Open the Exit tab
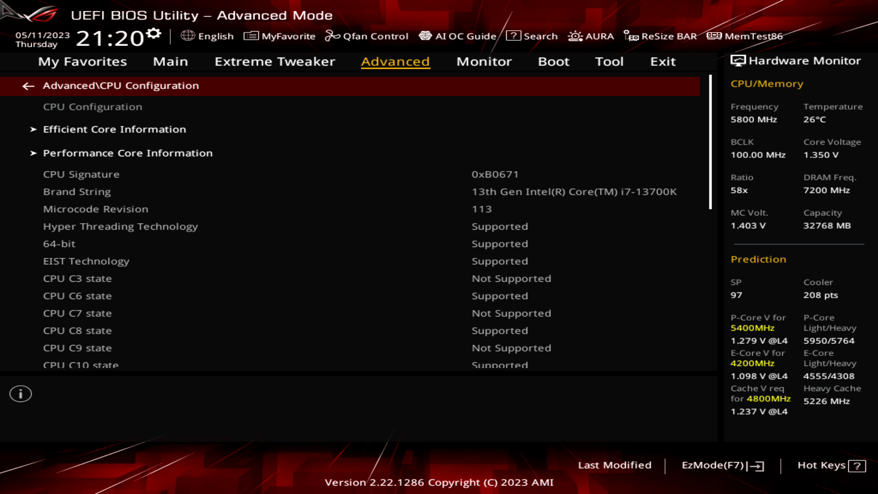878x494 pixels. point(663,62)
